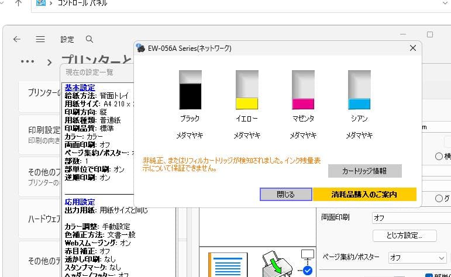This screenshot has width=451, height=277.
Task: Click the three-dots breadcrumb overflow in Settings
Action: (x=27, y=61)
